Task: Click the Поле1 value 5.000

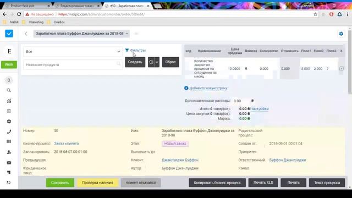Action: point(305,69)
